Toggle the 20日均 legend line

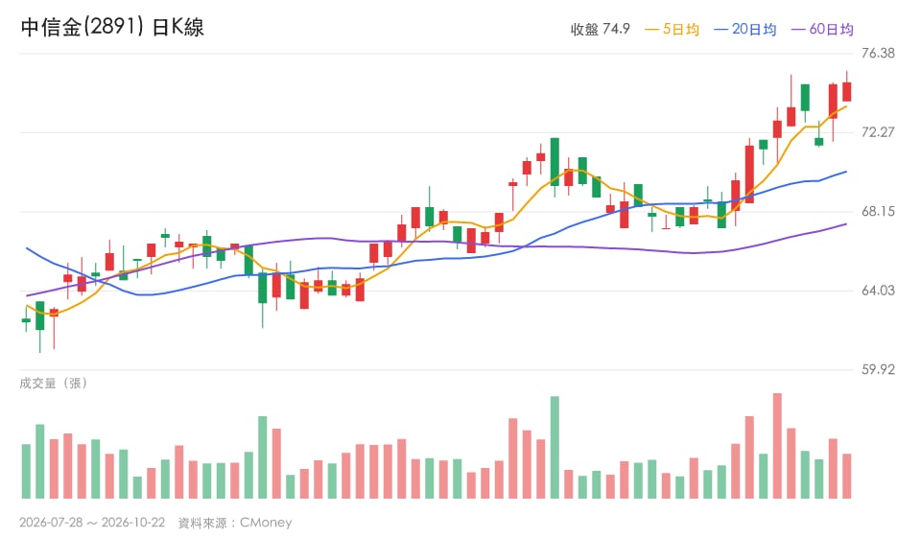744,30
